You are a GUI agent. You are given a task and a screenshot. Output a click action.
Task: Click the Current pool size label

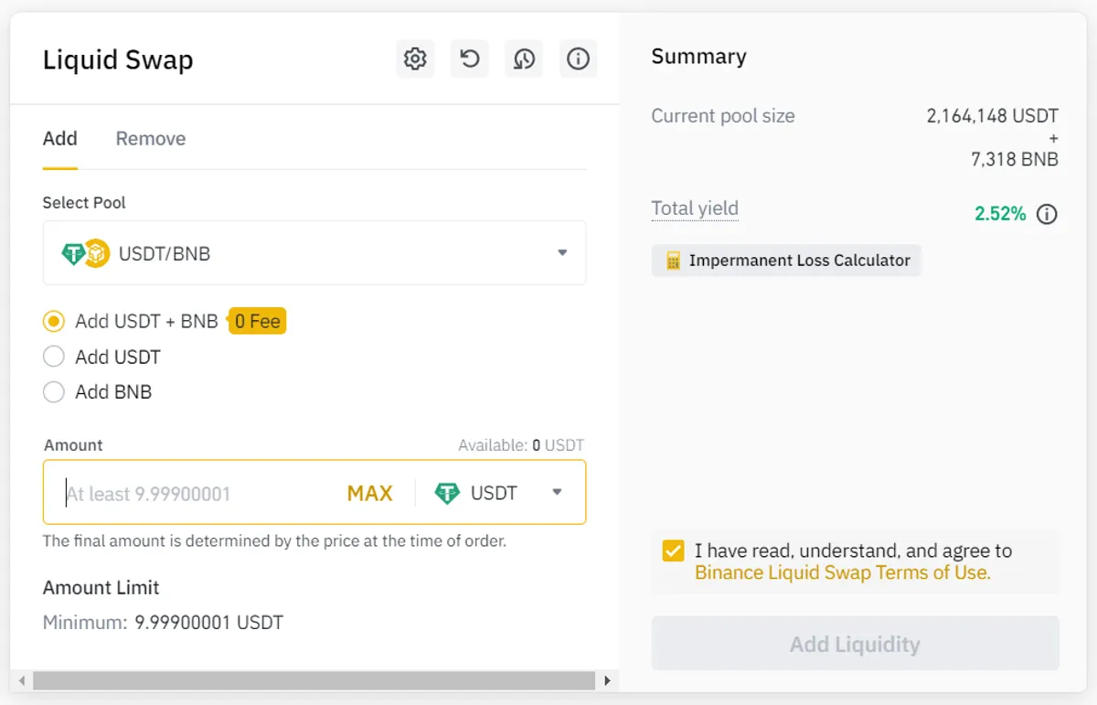click(723, 116)
